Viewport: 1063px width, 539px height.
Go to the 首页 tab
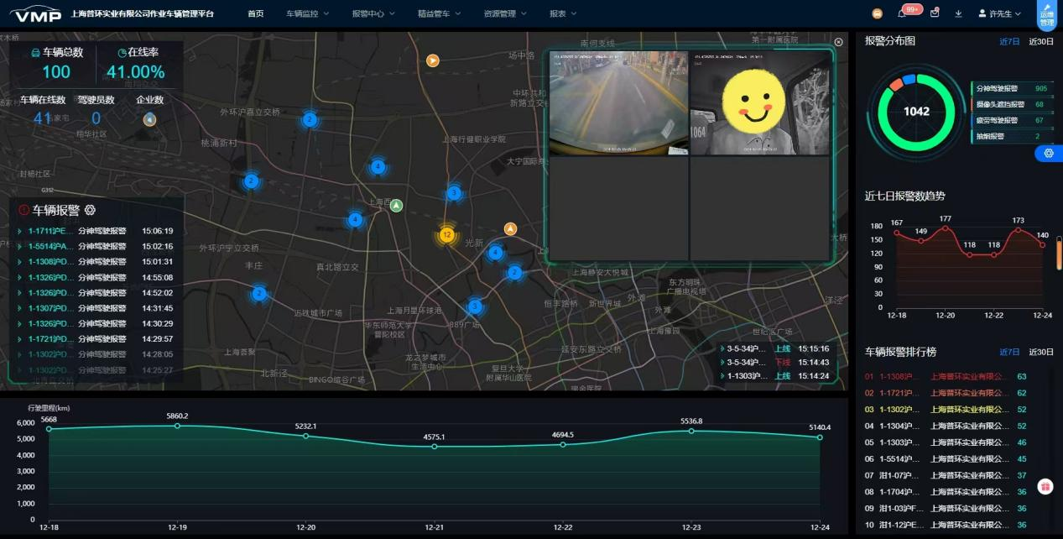[x=256, y=13]
